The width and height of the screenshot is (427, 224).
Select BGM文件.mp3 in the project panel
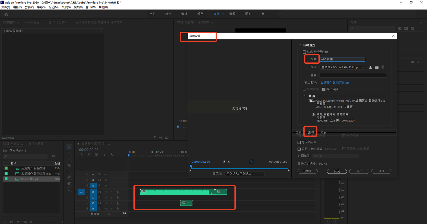coord(29,179)
